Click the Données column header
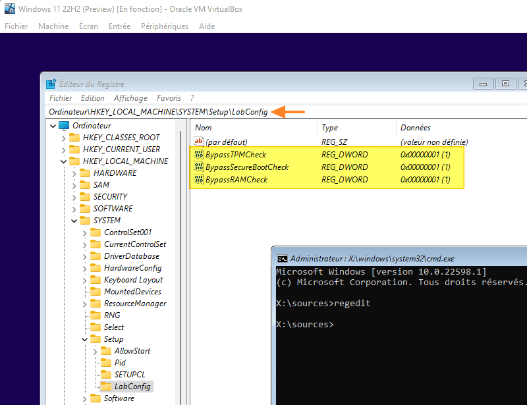527x405 pixels. [x=415, y=128]
